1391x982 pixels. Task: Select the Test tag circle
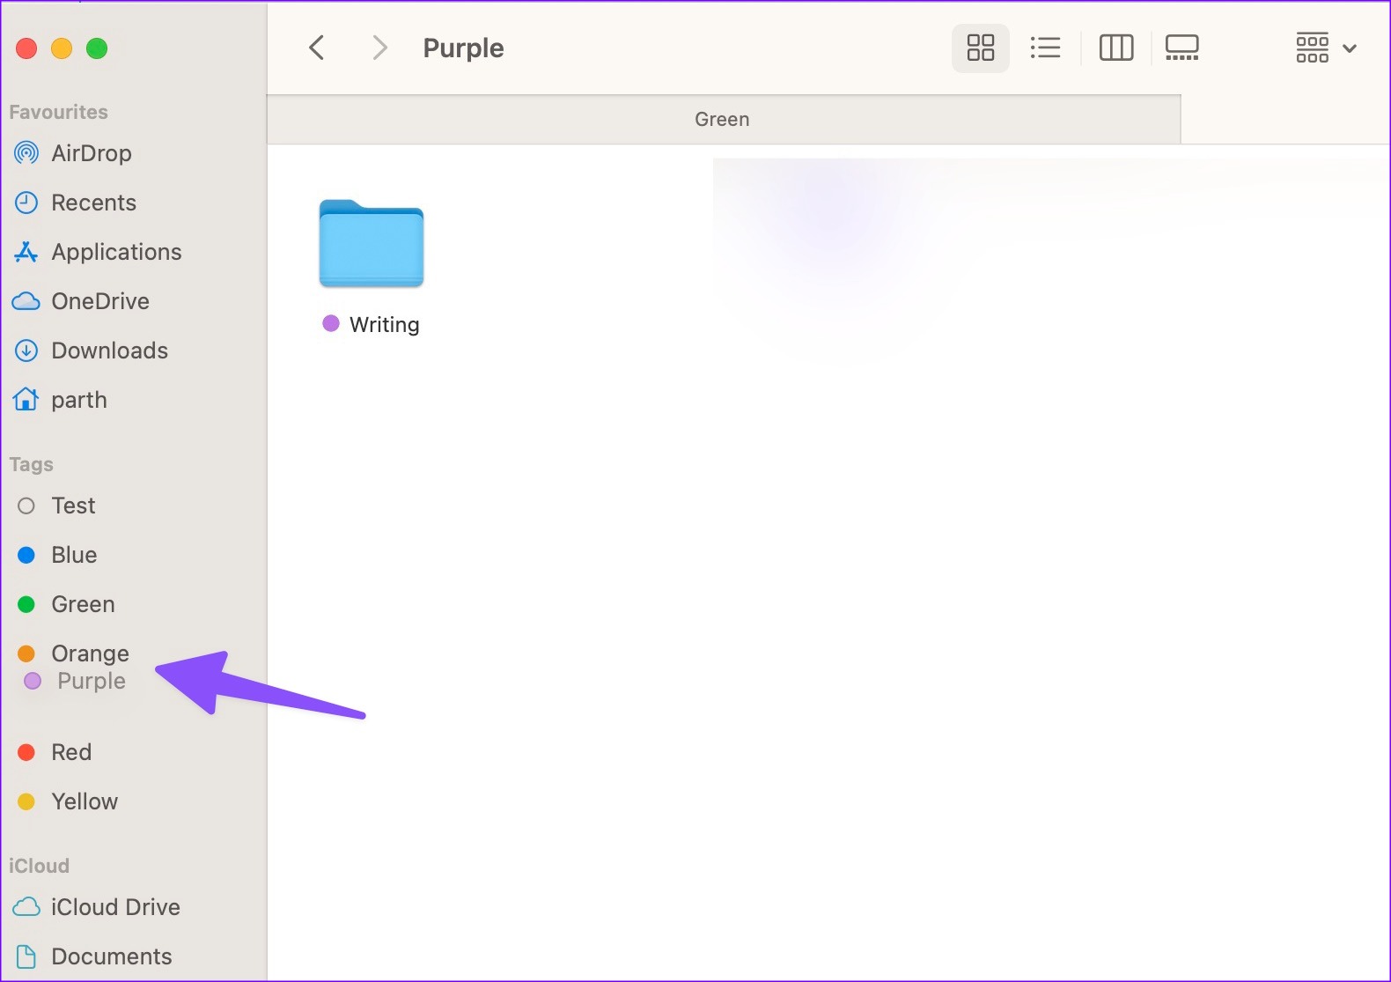coord(26,506)
